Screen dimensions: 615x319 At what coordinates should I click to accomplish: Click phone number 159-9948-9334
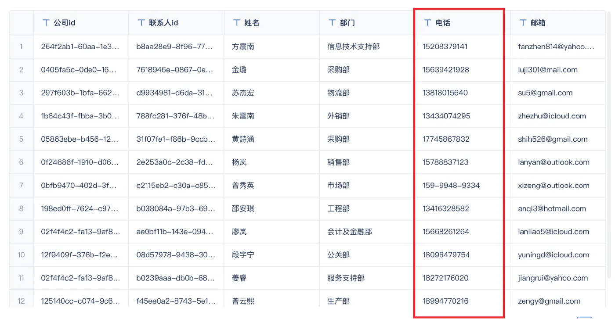click(452, 186)
